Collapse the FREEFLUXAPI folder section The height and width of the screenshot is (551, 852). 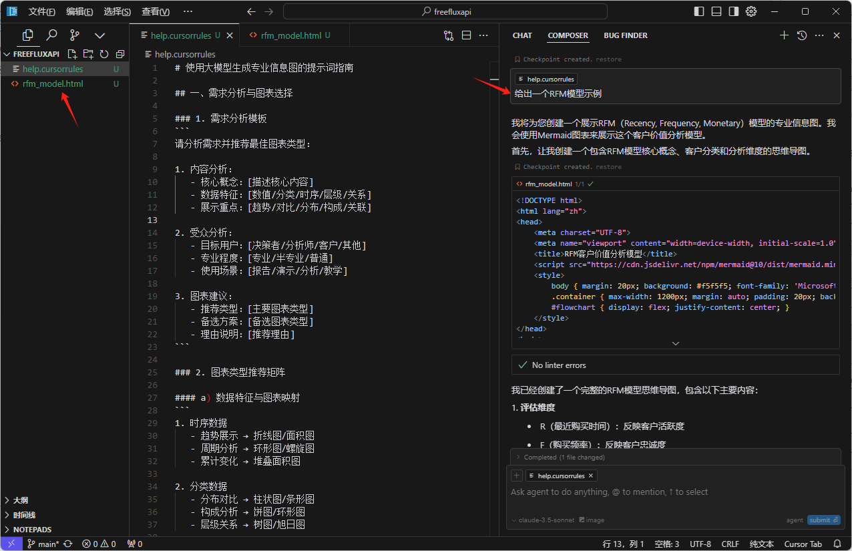click(32, 54)
